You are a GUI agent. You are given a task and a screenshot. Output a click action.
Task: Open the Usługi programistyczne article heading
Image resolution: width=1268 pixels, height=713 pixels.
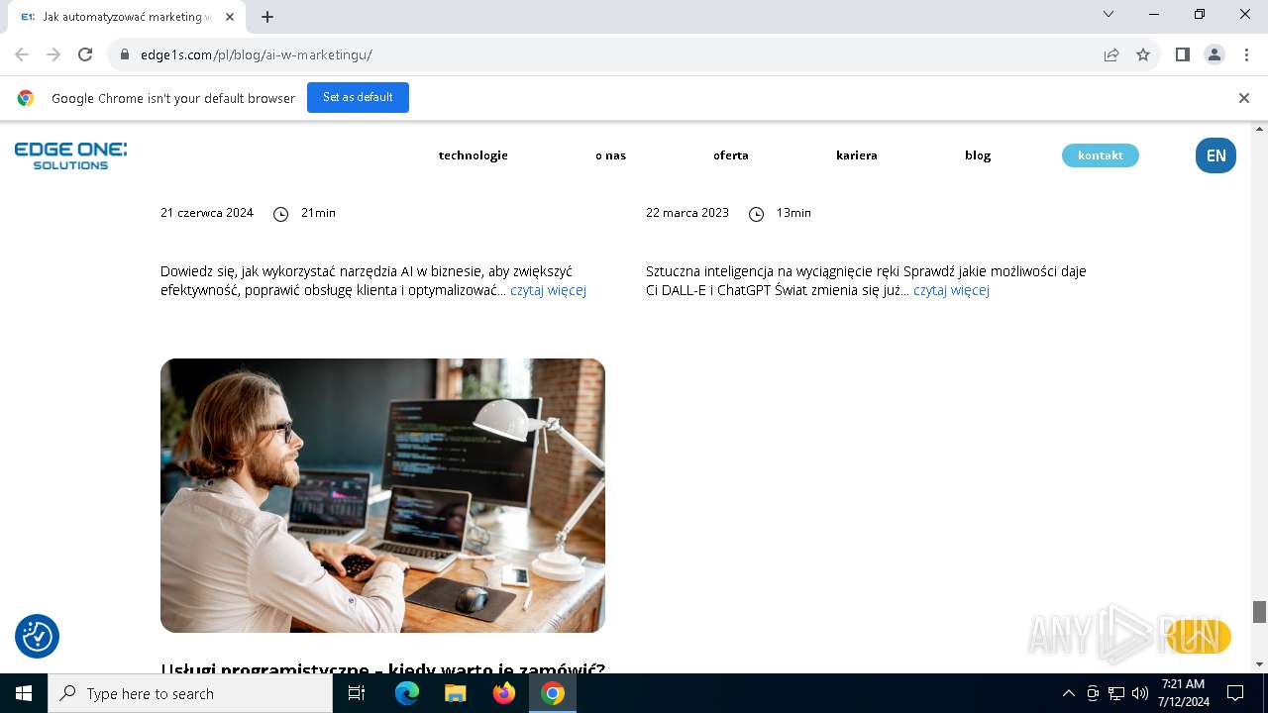pyautogui.click(x=382, y=668)
